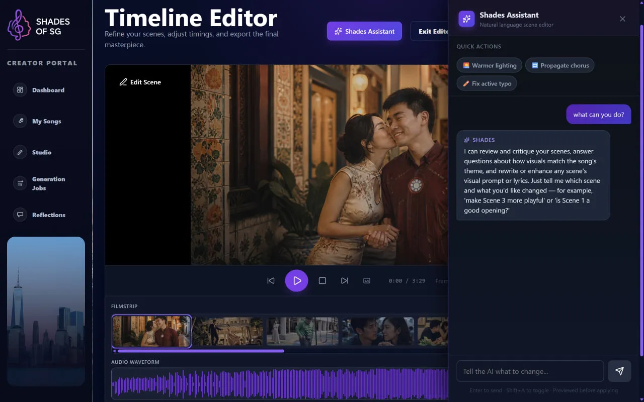Click the Dashboard grid icon
644x402 pixels.
coord(20,90)
